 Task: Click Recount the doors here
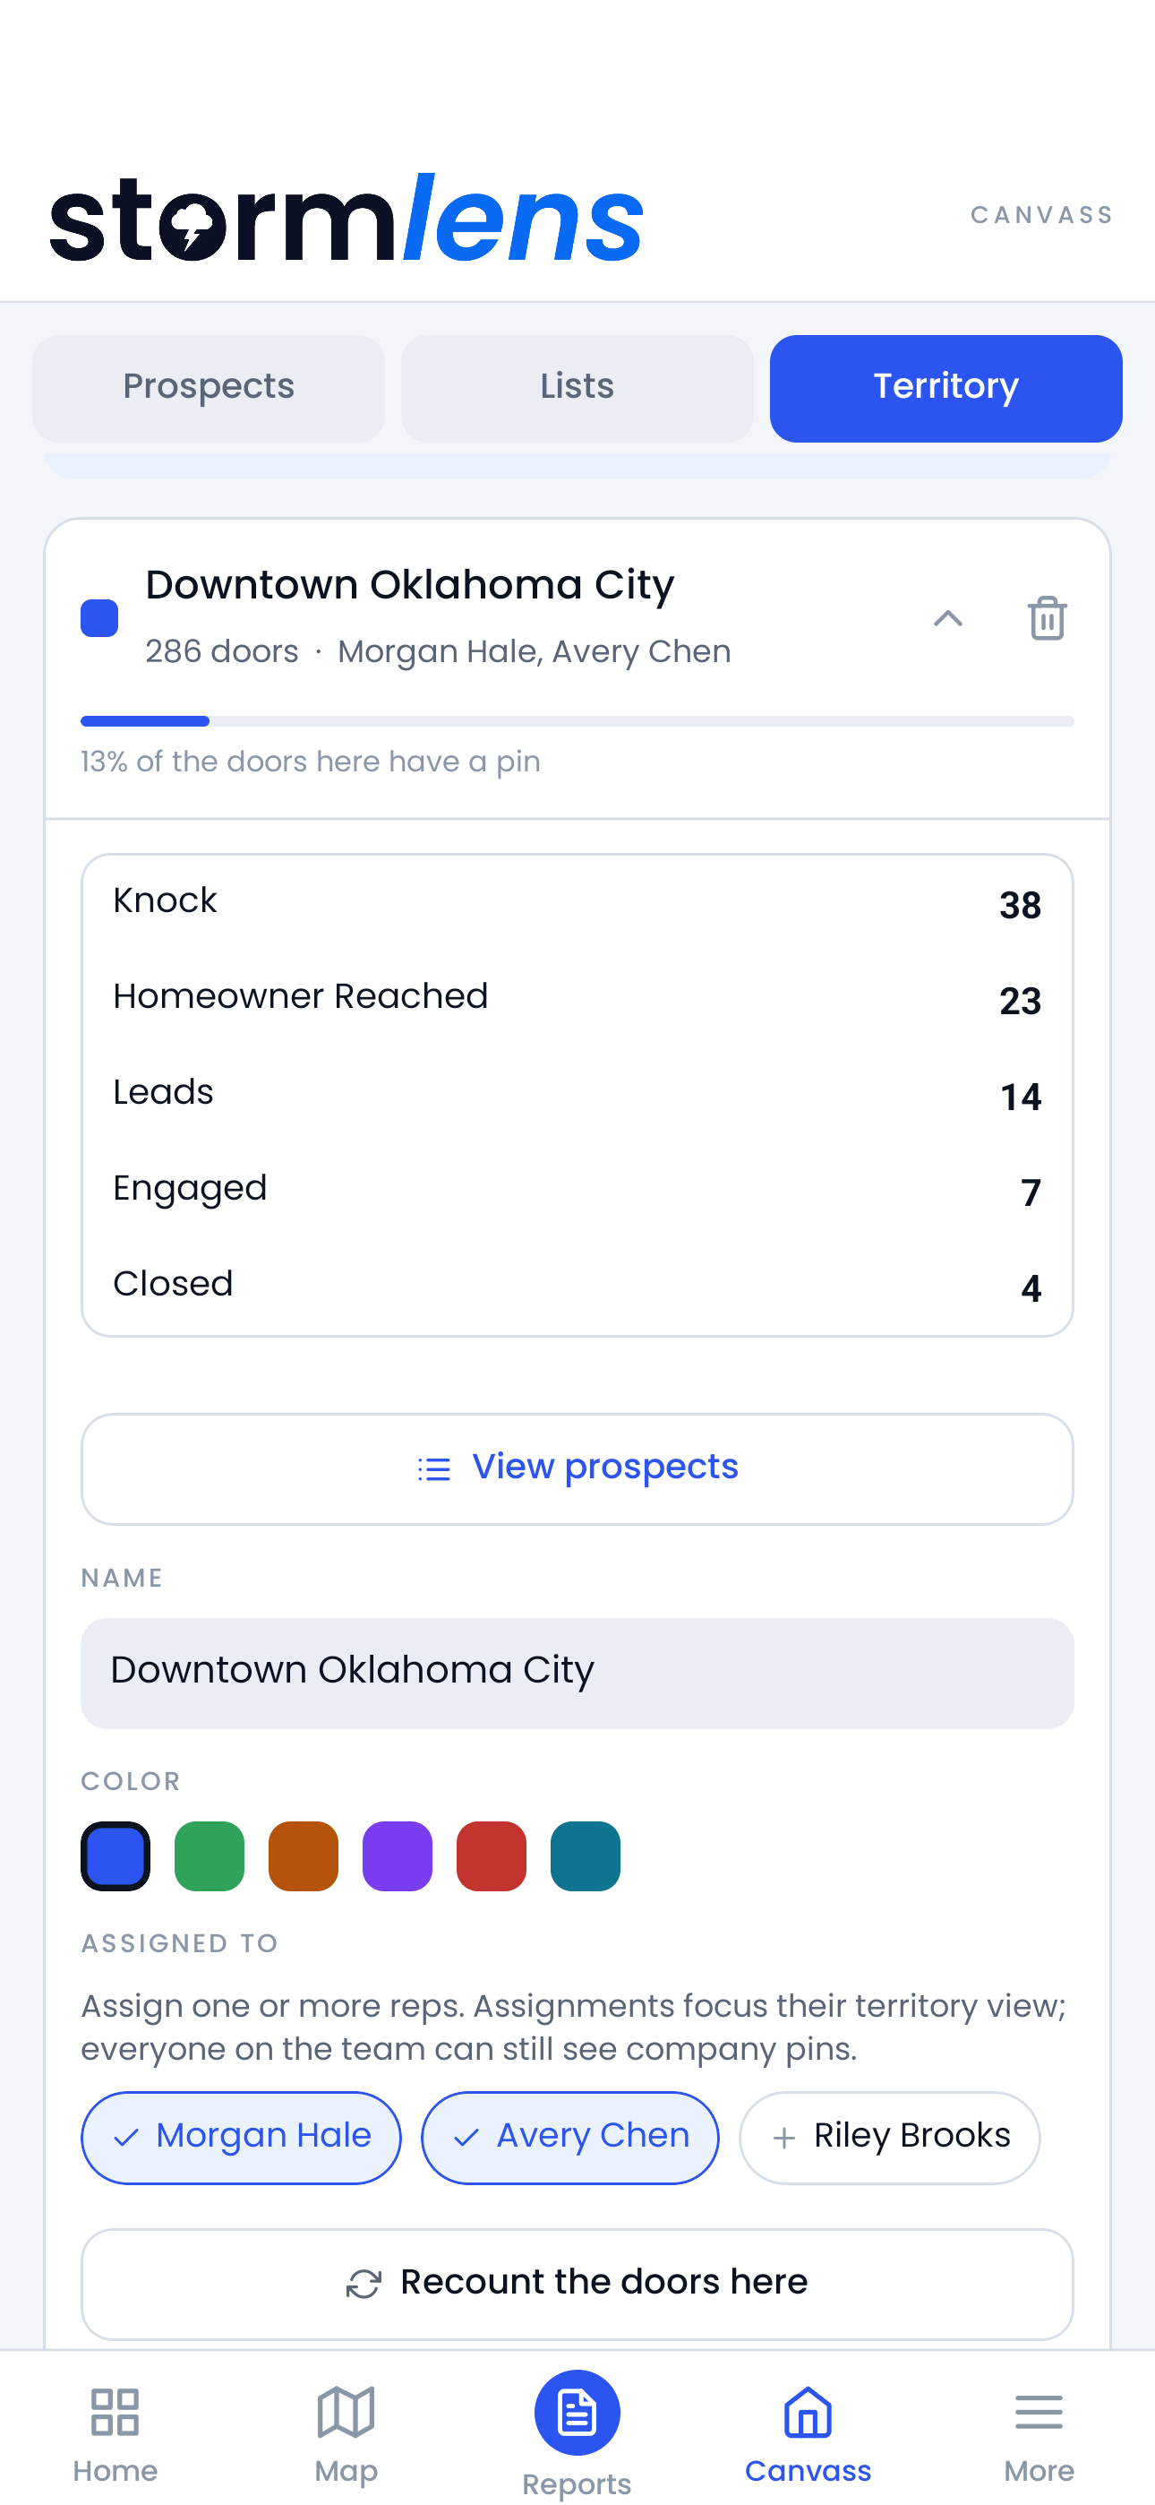point(577,2284)
